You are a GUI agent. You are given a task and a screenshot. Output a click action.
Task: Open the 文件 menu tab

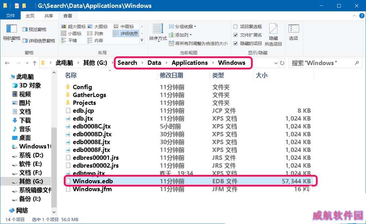pos(11,16)
